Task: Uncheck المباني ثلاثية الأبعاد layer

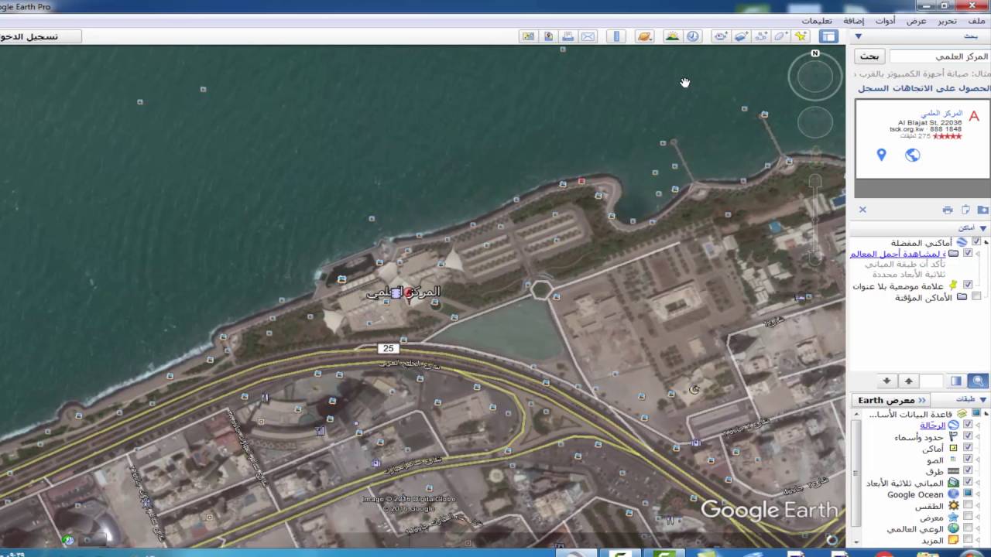Action: click(x=968, y=483)
